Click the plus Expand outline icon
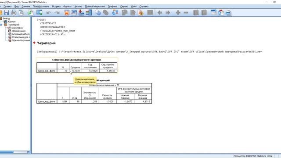Screen dimensions: 281x158 click(178, 13)
